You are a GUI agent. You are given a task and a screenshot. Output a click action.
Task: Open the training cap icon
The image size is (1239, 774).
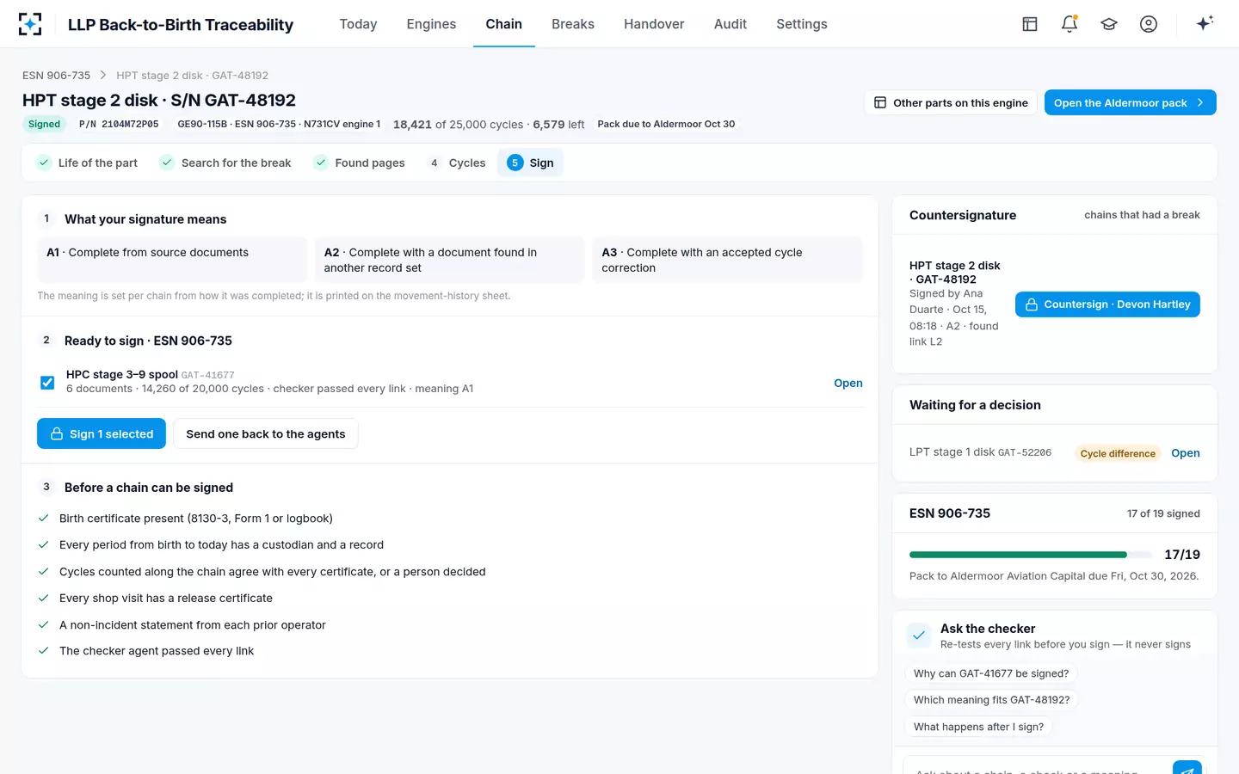tap(1109, 24)
